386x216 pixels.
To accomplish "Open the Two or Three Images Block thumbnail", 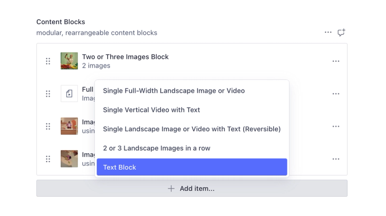I will click(69, 61).
